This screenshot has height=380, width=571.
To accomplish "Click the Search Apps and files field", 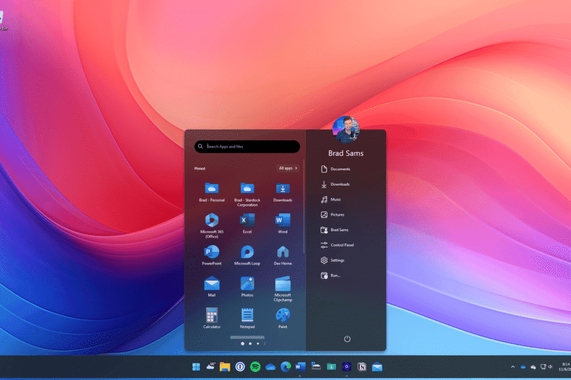I will 246,146.
